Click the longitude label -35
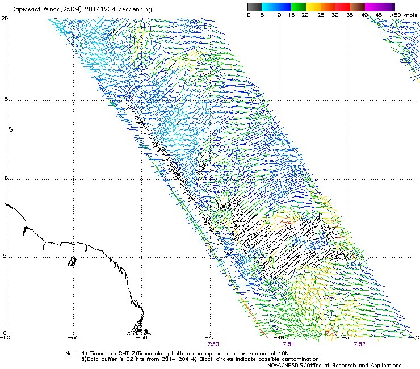 (347, 338)
